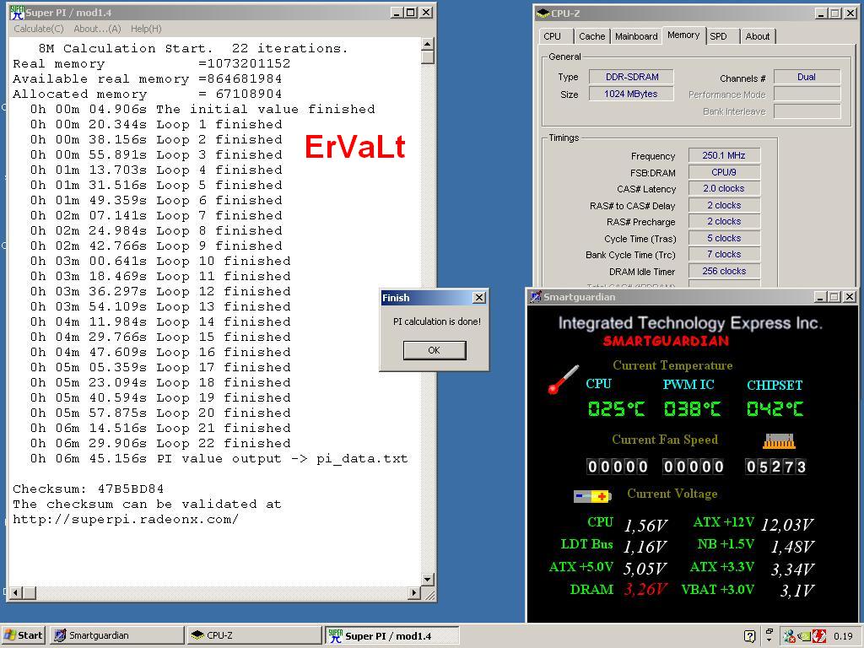Click the battery icon beside Current Voltage
864x648 pixels.
click(592, 495)
